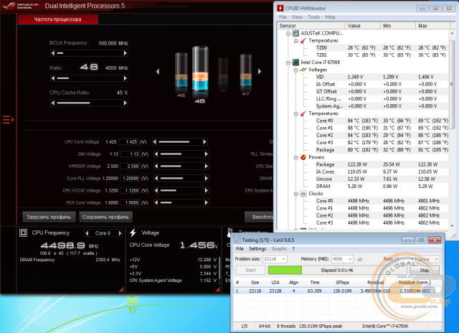Collapse the Powers tree node
The height and width of the screenshot is (333, 459).
coord(296,158)
